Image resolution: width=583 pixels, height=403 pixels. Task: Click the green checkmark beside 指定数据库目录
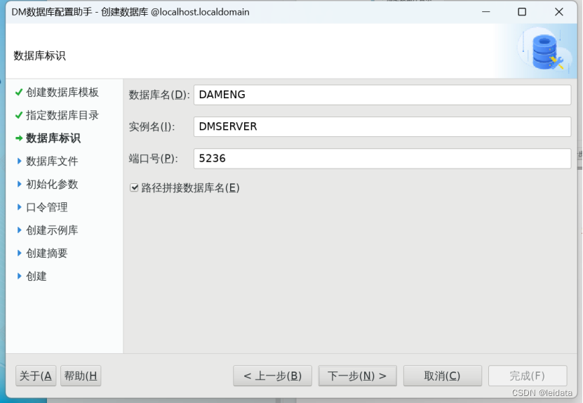tap(19, 115)
